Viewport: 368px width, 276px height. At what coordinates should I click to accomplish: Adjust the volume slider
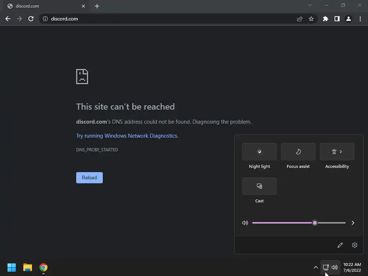[x=299, y=223]
